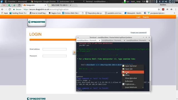Viewport: 178px width, 100px height.
Task: Switch to Terminal from the top taskbar
Action: [95, 1]
